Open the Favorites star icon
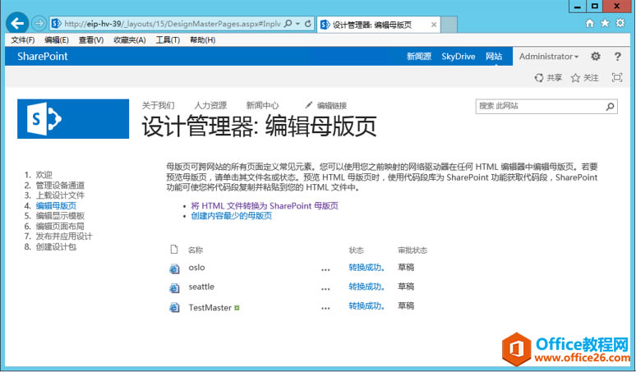Image resolution: width=636 pixels, height=372 pixels. [605, 23]
